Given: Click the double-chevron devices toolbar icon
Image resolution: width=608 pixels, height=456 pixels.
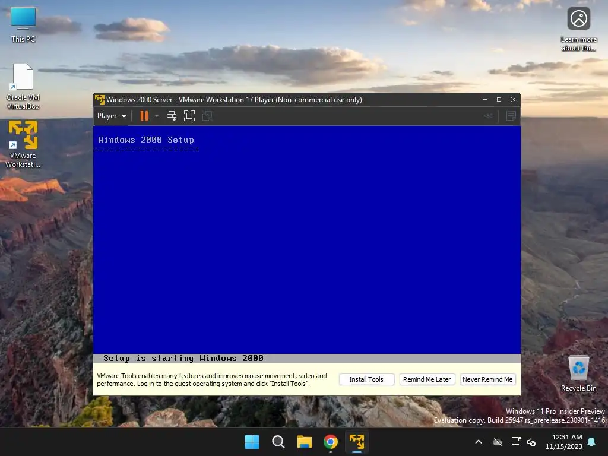Looking at the screenshot, I should tap(488, 116).
